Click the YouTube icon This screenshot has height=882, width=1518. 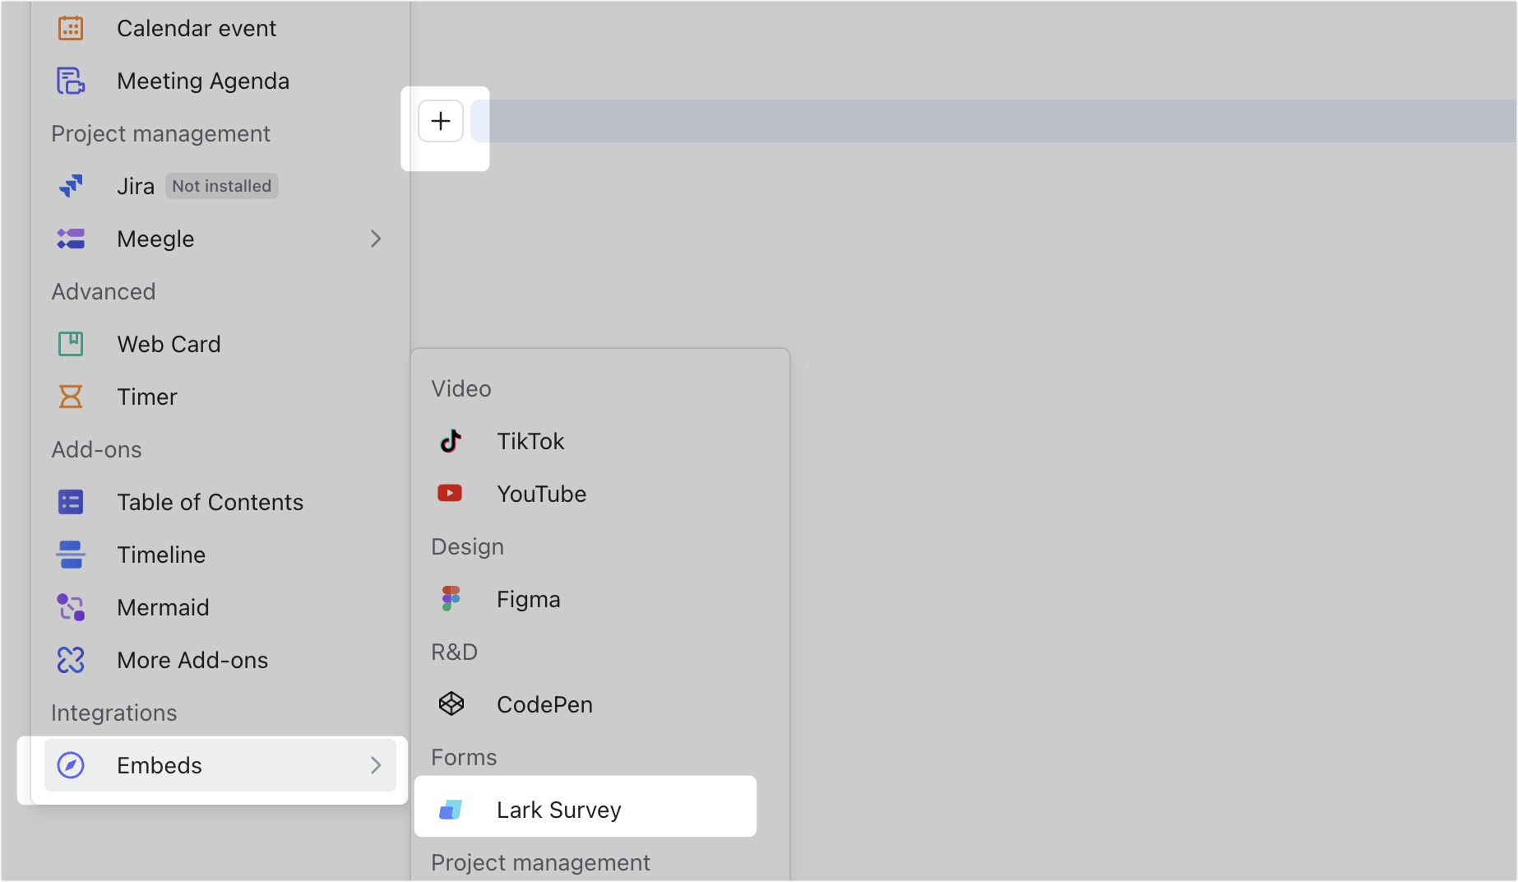[451, 493]
